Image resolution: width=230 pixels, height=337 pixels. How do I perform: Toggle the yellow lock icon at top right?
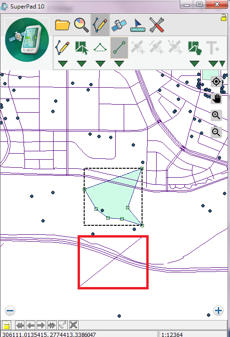(223, 17)
